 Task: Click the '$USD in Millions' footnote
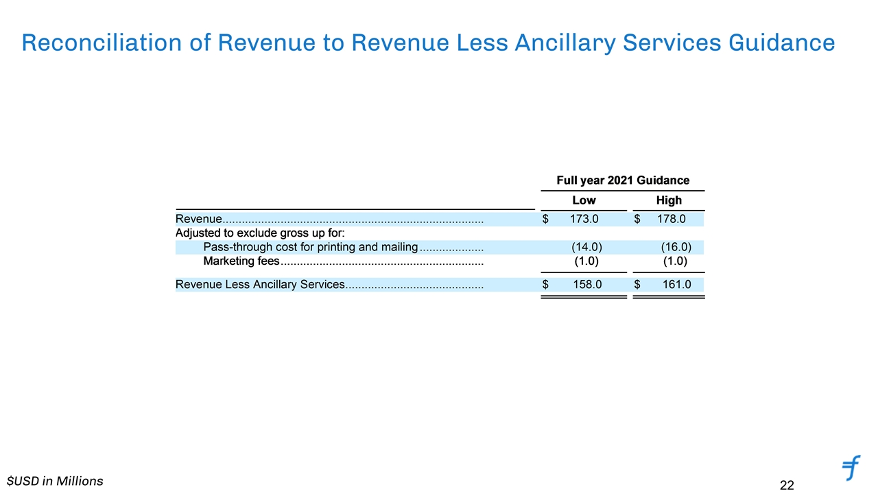click(x=55, y=481)
